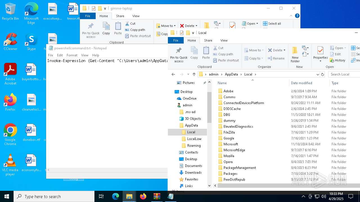The width and height of the screenshot is (360, 202).
Task: Open Microsoft Edge from the taskbar
Action: (116, 196)
